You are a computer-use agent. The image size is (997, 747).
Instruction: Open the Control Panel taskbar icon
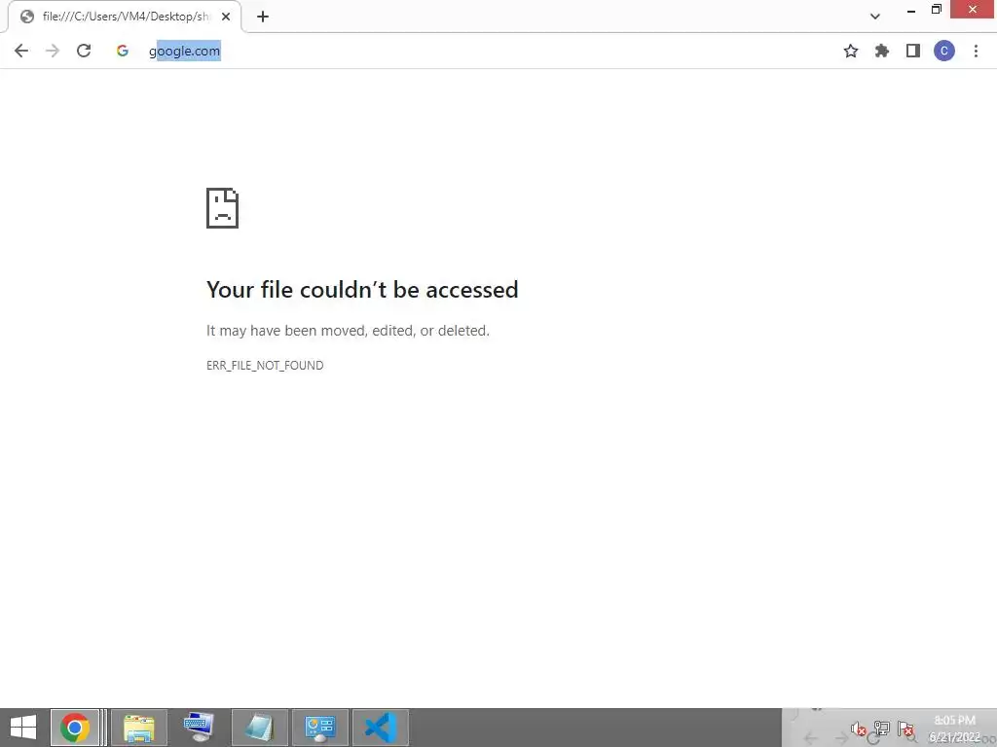319,728
